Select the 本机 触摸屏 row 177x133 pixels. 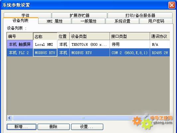[x=88, y=44]
